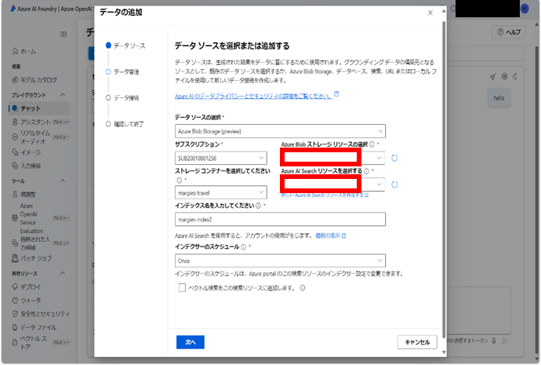Click the hello chat message bubble

point(499,98)
